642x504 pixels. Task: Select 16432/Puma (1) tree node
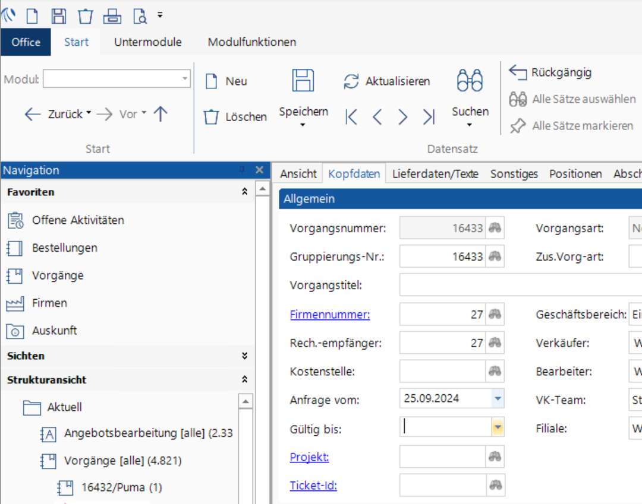tap(110, 487)
